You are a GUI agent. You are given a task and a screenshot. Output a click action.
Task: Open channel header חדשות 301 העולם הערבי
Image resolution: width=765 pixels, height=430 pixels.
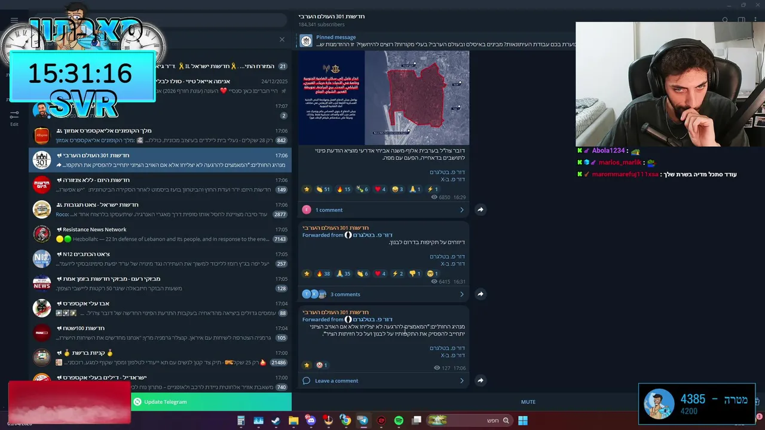coord(332,16)
